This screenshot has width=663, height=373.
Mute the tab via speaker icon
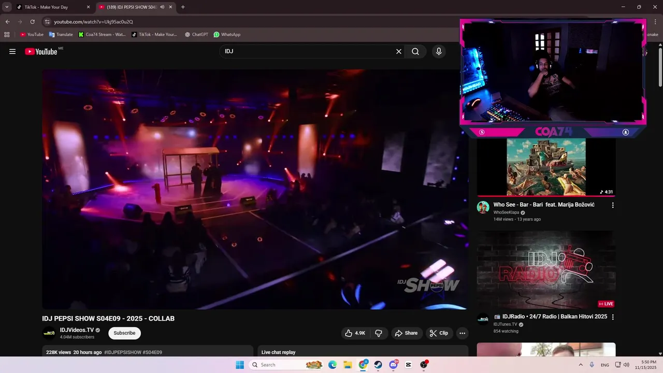coord(163,7)
